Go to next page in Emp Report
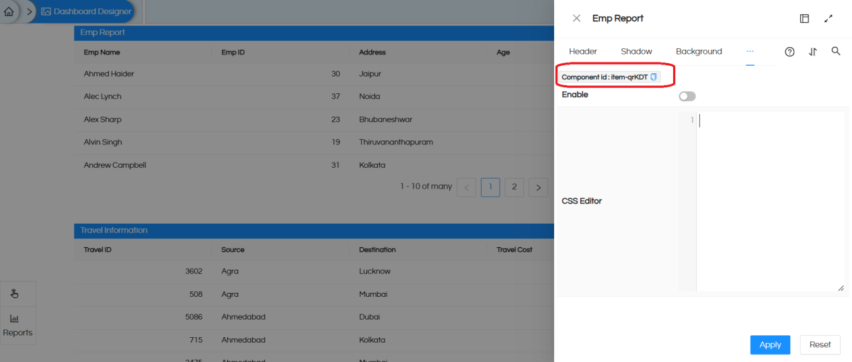The height and width of the screenshot is (362, 852). coord(538,187)
